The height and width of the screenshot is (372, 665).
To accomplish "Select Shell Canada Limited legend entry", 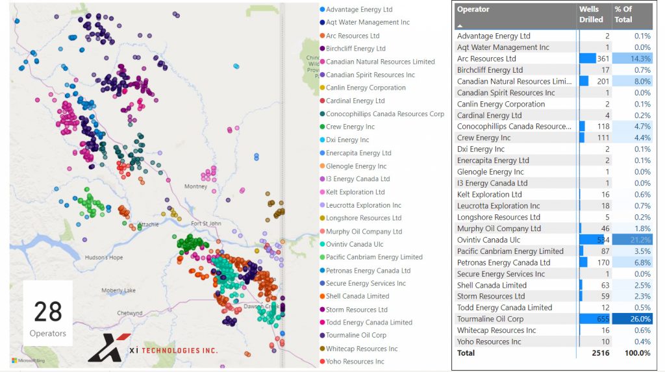I will [x=354, y=295].
